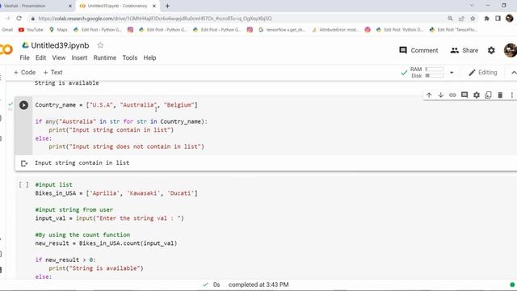
Task: Delete the selected cell
Action: coord(500,95)
